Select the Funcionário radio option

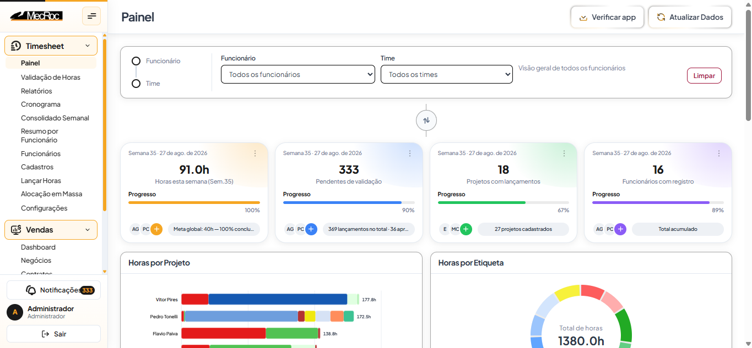coord(136,61)
